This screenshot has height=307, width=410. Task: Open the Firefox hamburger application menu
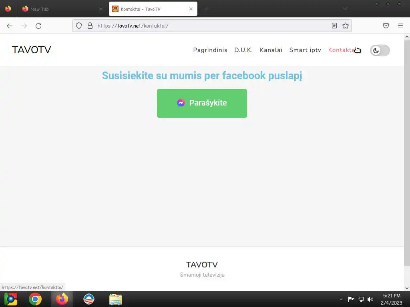(400, 26)
